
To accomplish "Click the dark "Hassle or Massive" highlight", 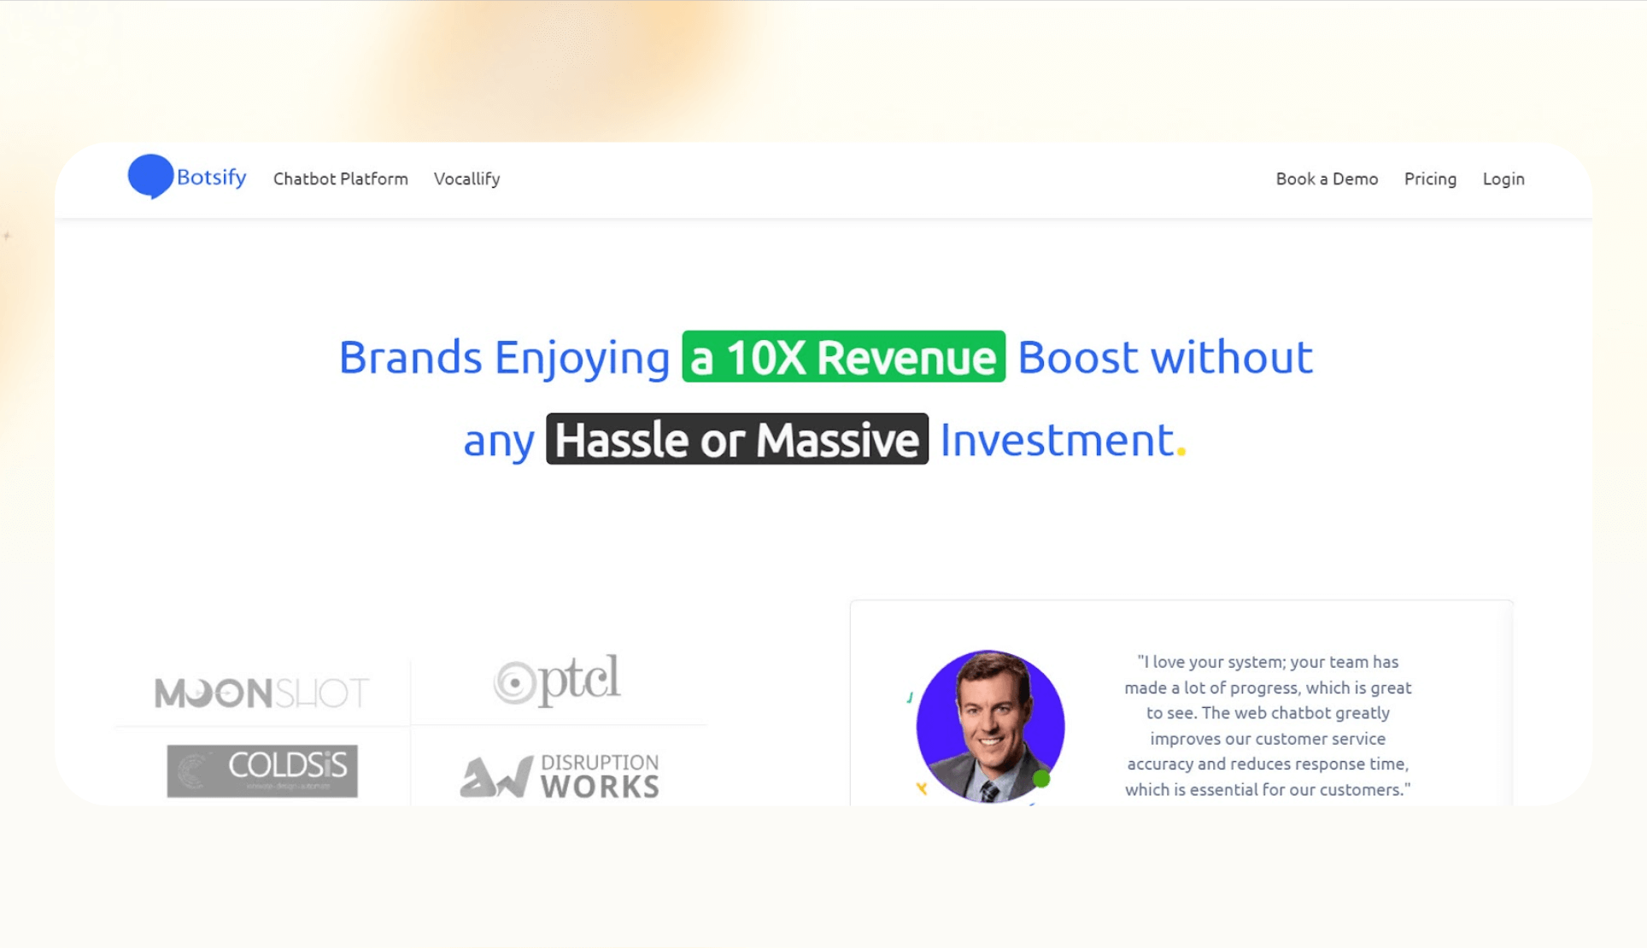I will tap(736, 440).
